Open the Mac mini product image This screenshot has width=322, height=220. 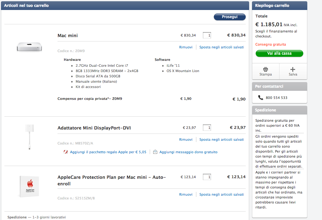(29, 47)
